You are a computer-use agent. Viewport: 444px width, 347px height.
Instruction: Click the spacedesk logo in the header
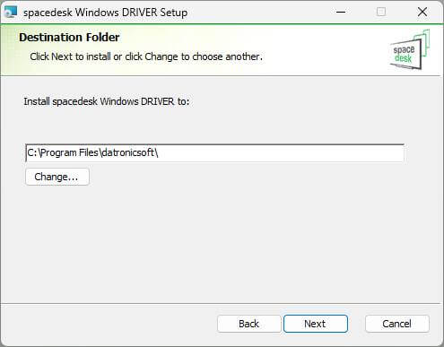(410, 49)
